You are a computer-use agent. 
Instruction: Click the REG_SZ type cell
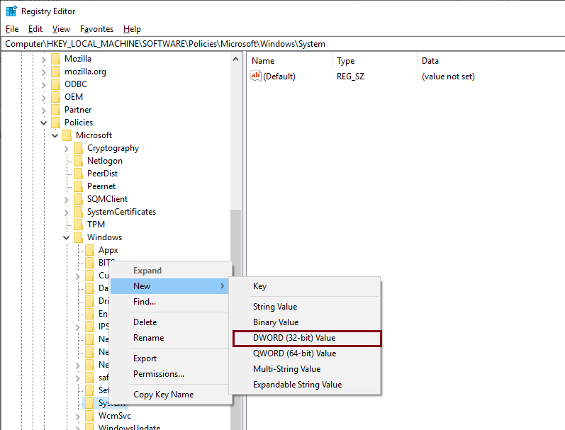point(351,77)
